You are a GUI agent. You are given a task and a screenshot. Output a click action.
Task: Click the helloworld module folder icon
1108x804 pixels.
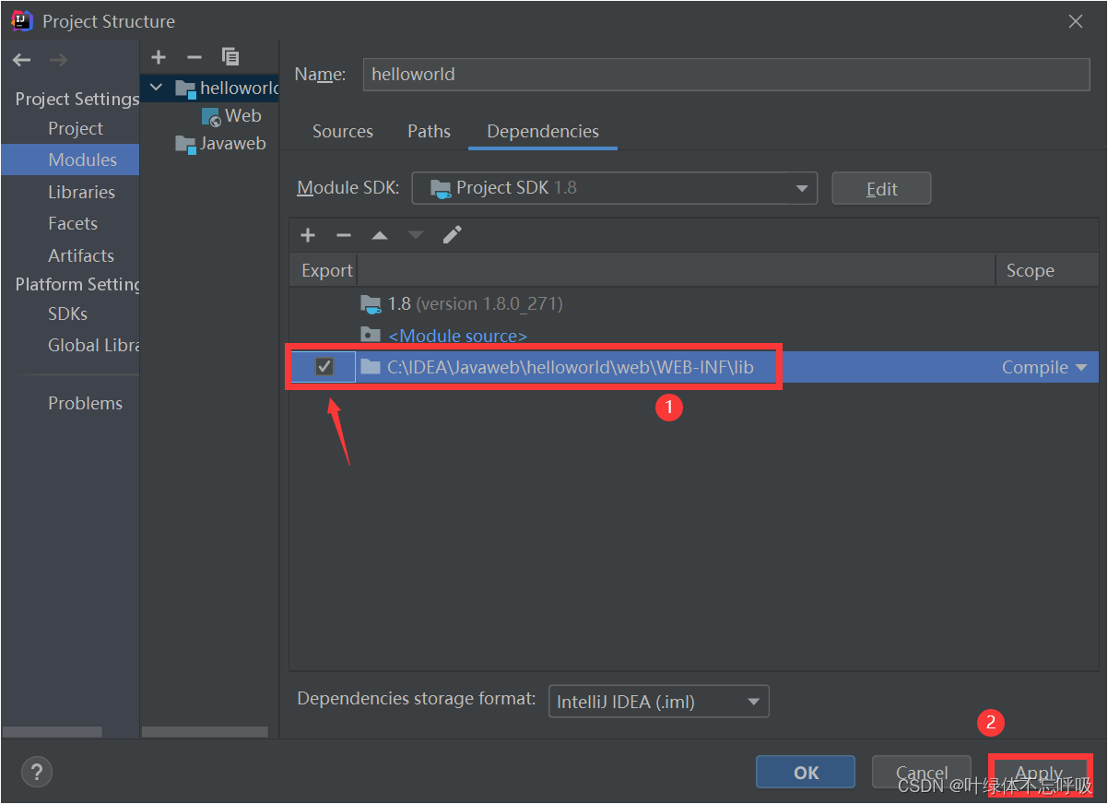point(185,89)
